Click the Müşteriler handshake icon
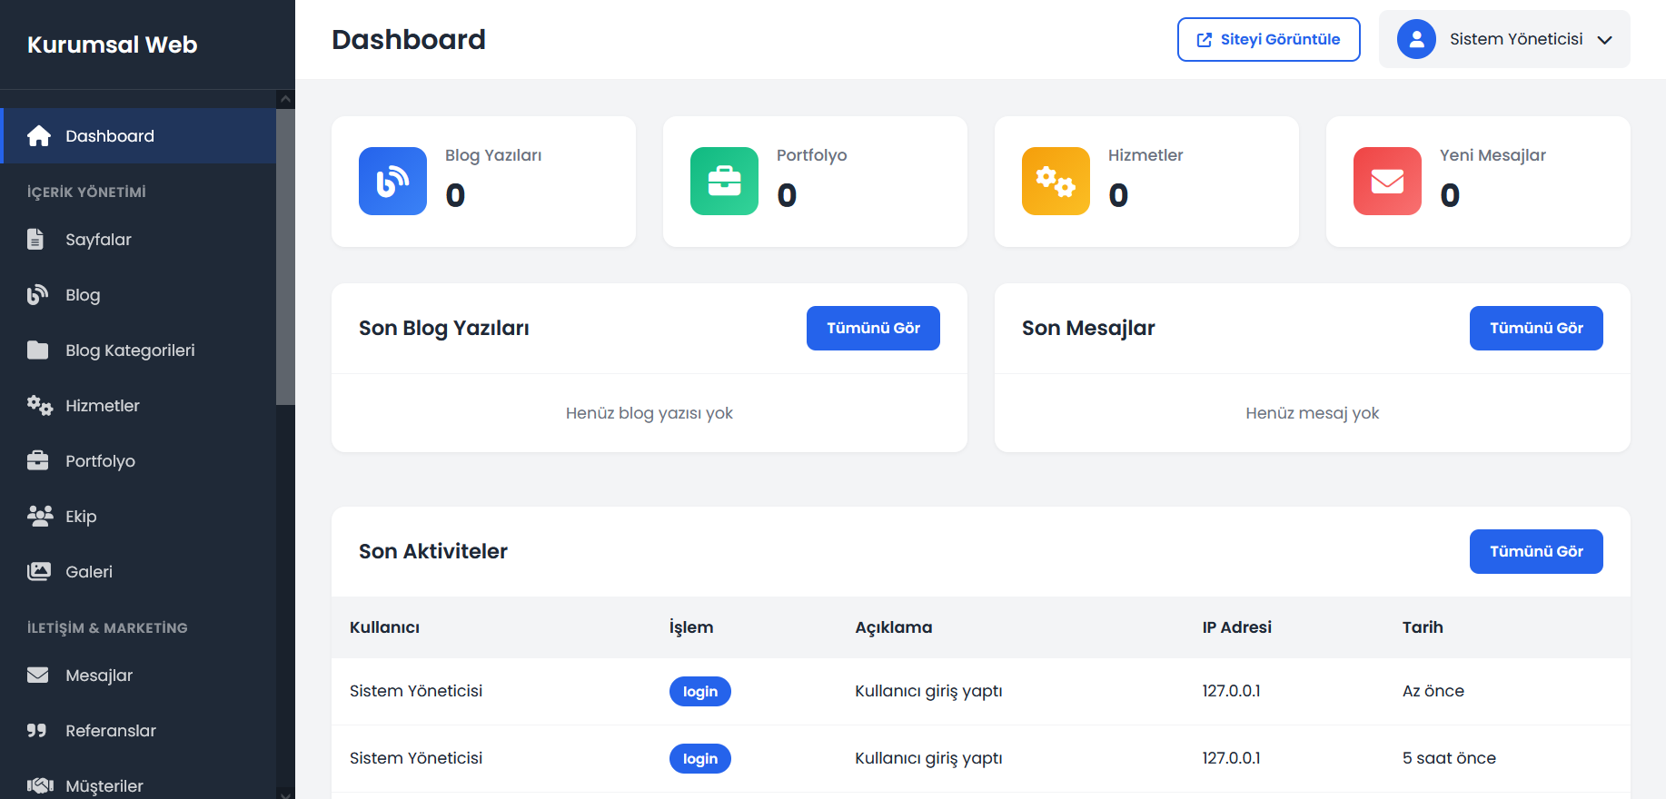 coord(40,786)
